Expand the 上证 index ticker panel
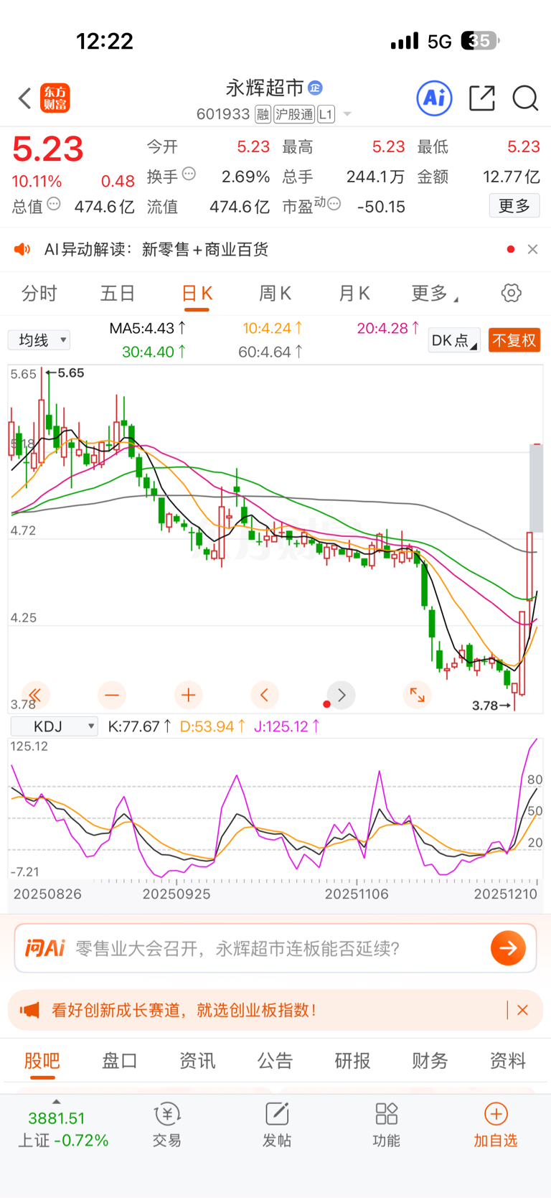 tap(62, 1126)
